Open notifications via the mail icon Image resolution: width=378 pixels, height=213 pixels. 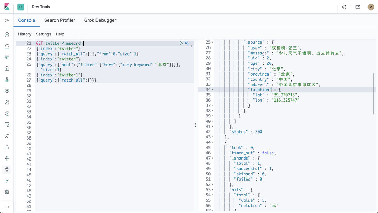357,7
